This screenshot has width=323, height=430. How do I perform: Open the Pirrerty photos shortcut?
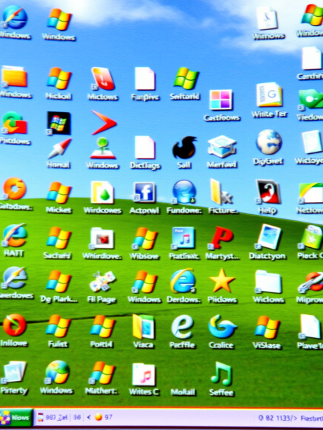[x=14, y=372]
